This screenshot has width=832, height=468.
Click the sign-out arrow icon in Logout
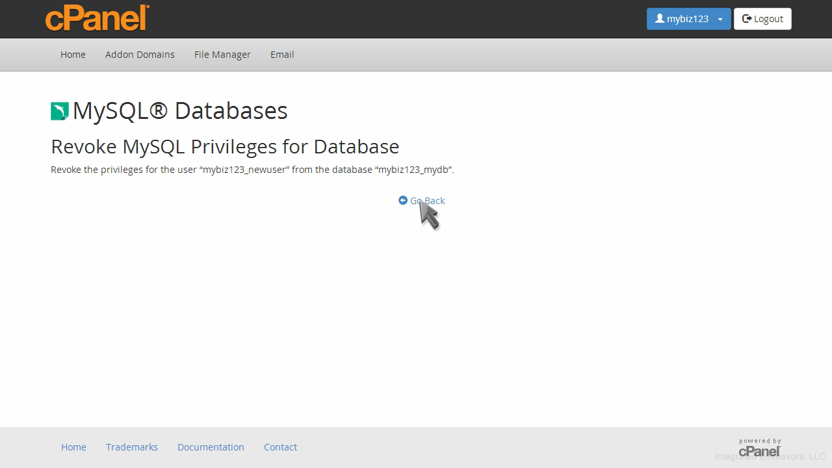point(747,19)
